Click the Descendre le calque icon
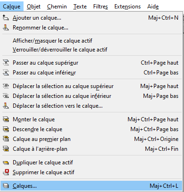The image size is (184, 192). [6, 129]
